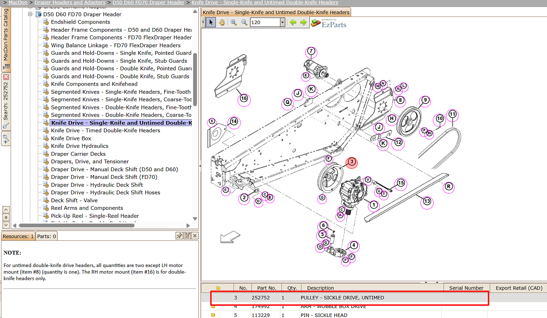Open the zoom level dropdown arrow
This screenshot has width=547, height=318.
tap(282, 22)
